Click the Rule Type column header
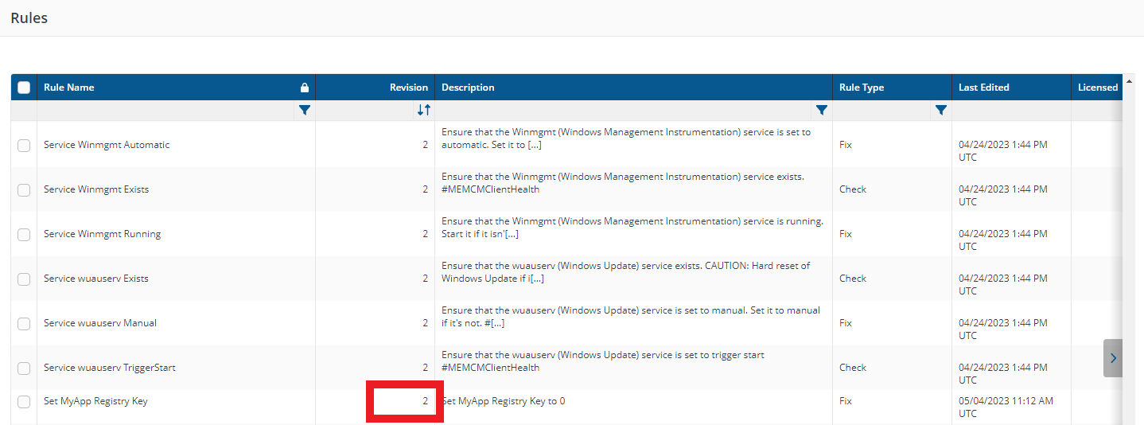Screen dimensions: 1144x425 tap(862, 88)
